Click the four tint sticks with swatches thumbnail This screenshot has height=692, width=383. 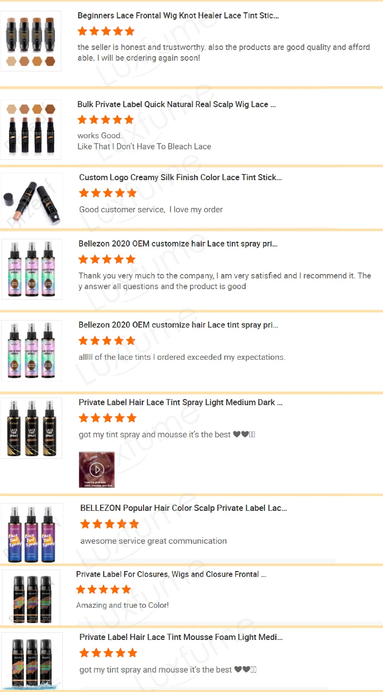[31, 41]
